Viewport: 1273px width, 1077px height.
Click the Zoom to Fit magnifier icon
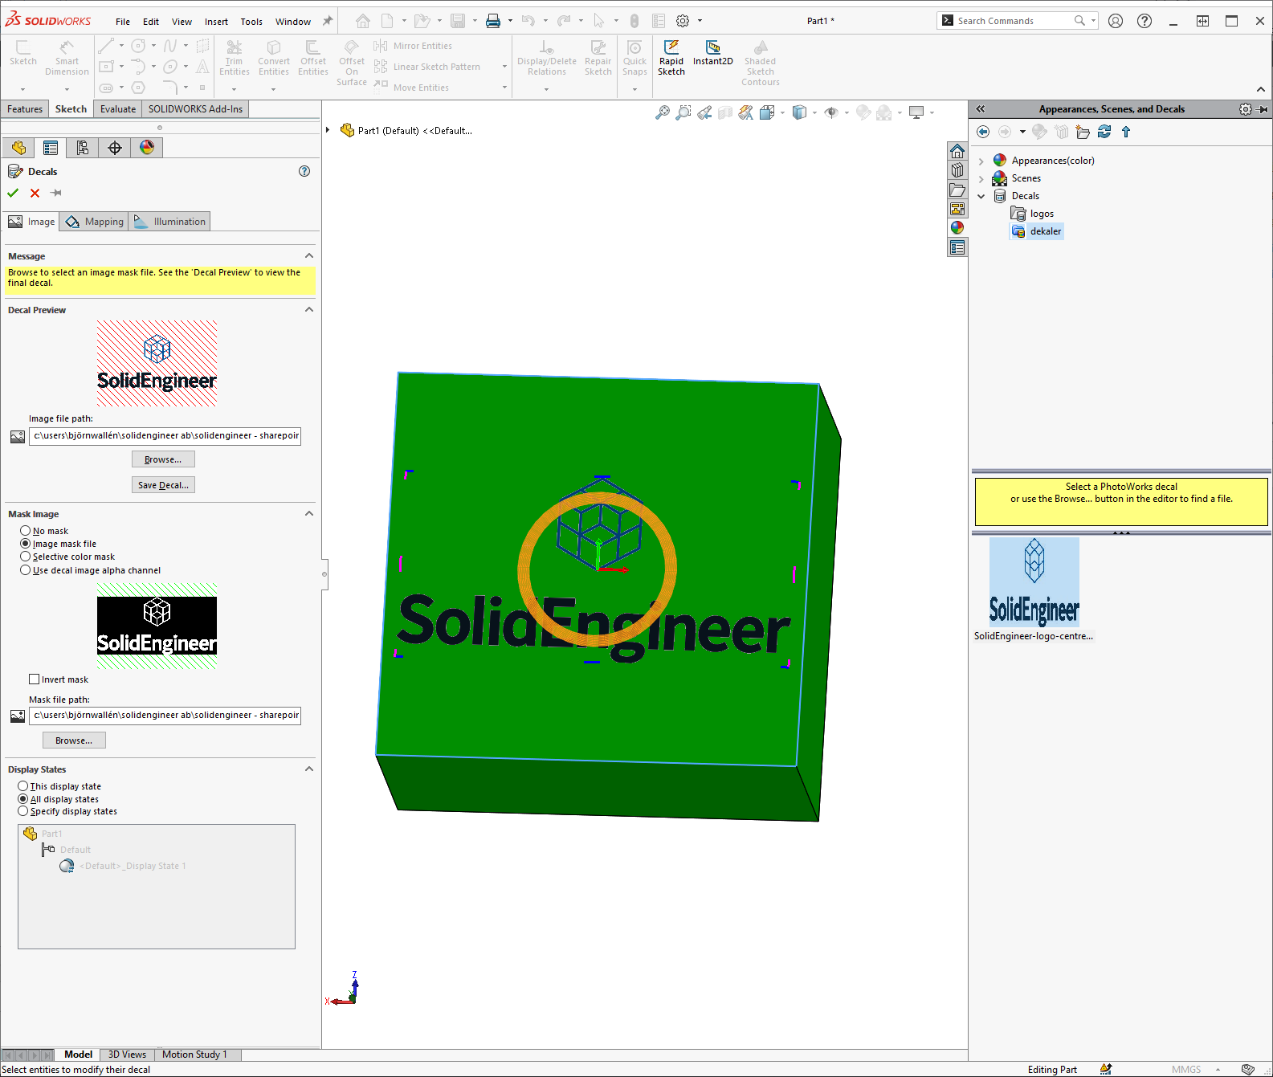[662, 112]
